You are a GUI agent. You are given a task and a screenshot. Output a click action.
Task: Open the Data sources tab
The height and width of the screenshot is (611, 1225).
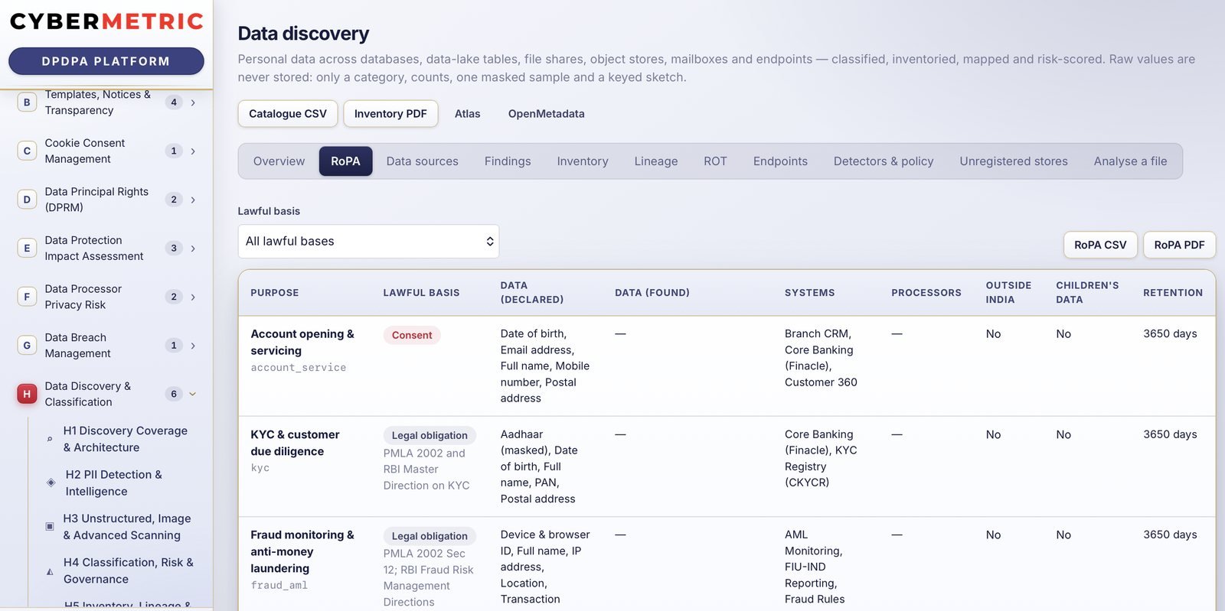[x=423, y=161]
